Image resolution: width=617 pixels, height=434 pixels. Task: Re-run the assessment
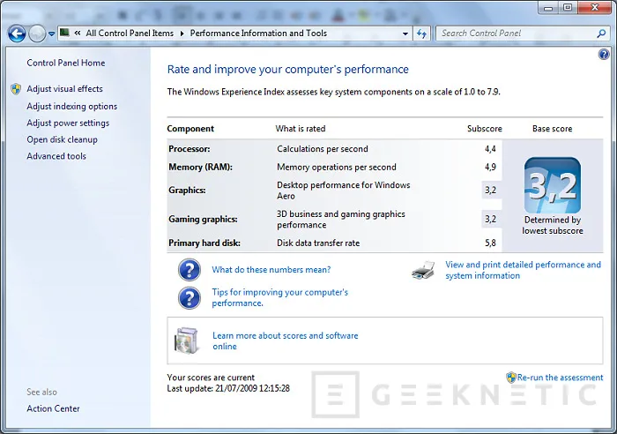(x=560, y=378)
